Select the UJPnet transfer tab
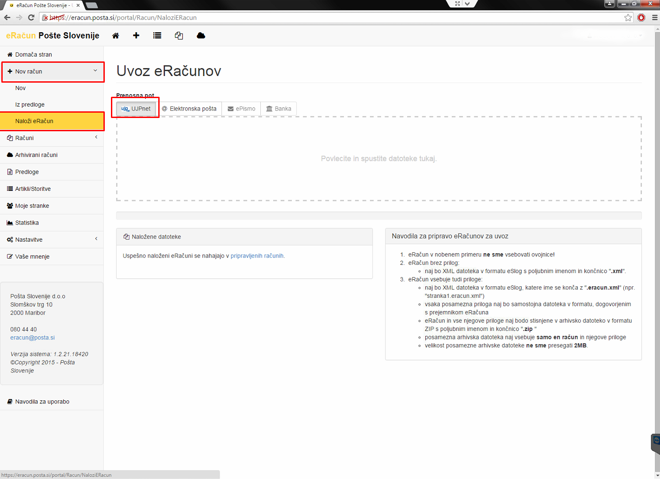The width and height of the screenshot is (660, 479). click(136, 109)
